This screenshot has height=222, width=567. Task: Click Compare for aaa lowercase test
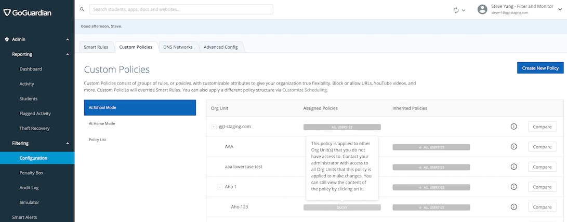[542, 167]
